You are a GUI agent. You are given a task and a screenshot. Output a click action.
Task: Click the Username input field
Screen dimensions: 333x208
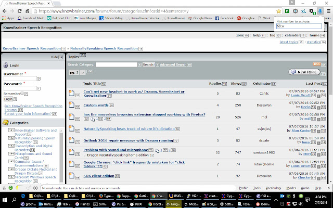[20, 79]
